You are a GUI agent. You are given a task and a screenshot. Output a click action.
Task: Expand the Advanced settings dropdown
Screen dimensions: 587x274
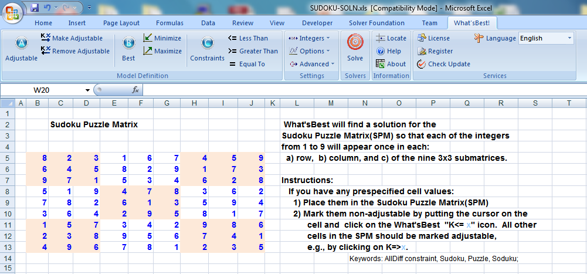(311, 64)
